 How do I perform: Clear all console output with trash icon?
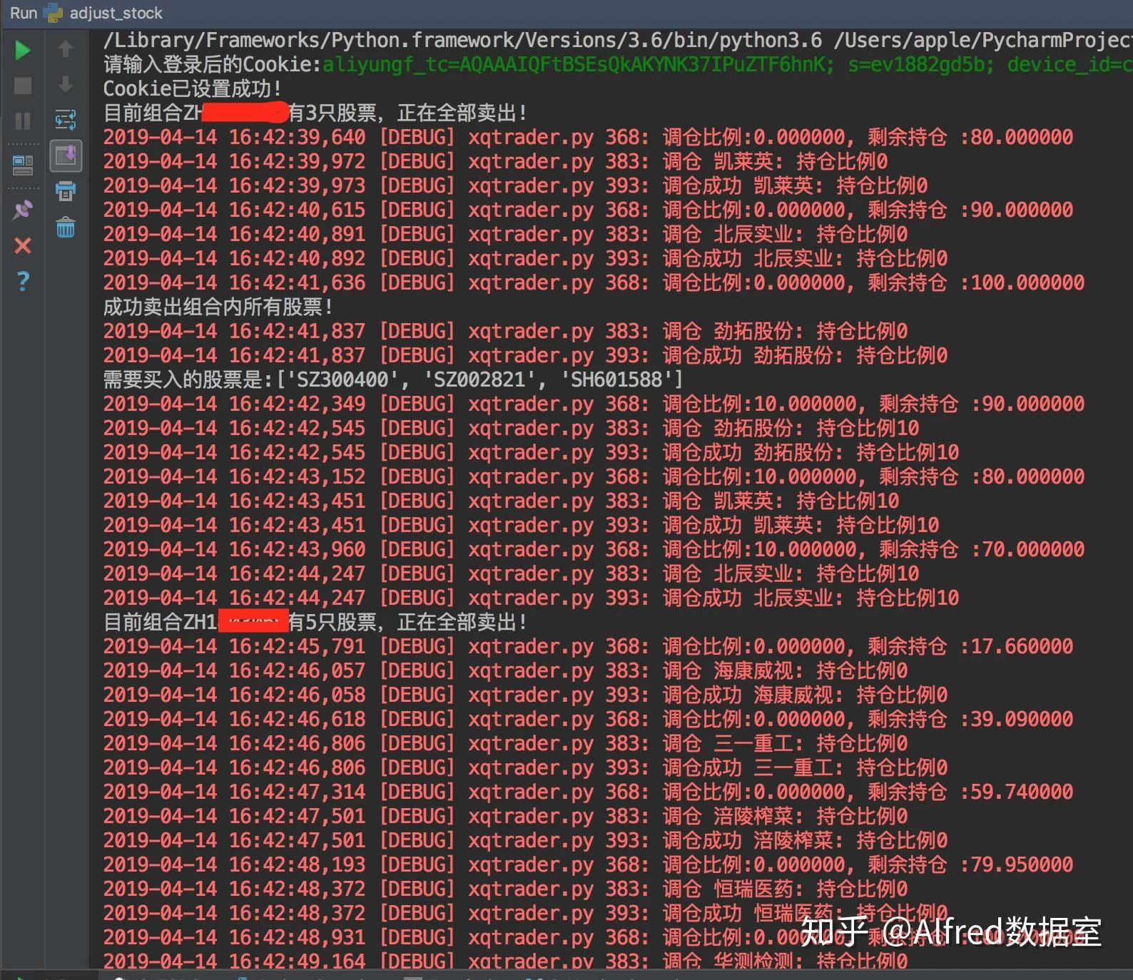(66, 228)
